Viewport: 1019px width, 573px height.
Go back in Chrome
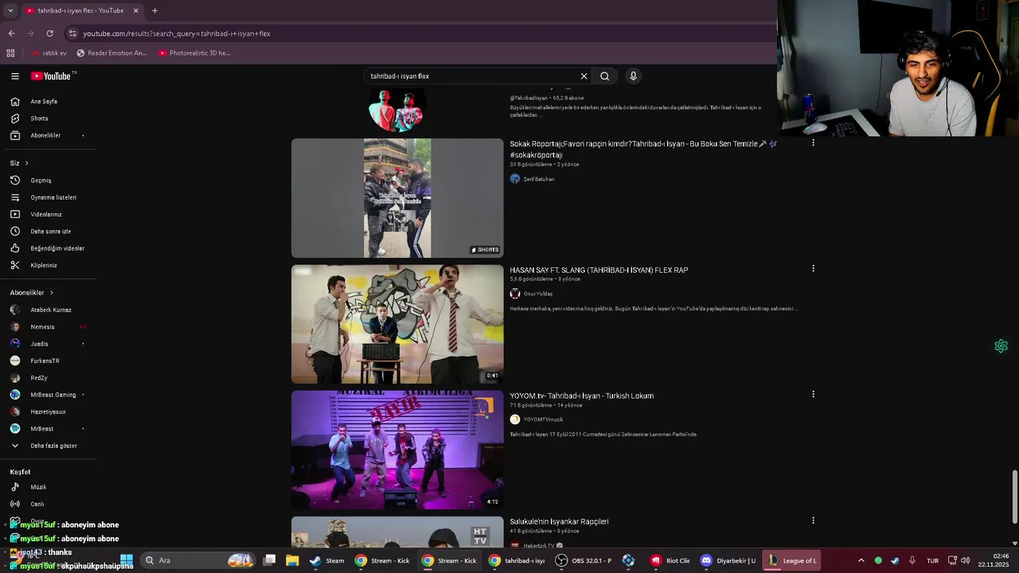11,33
